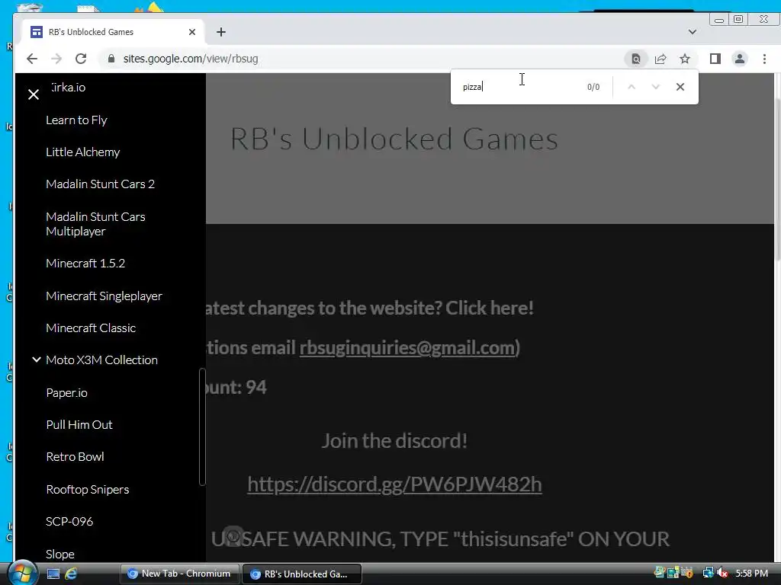Click the sidebar navigation scrollbar

(x=201, y=427)
